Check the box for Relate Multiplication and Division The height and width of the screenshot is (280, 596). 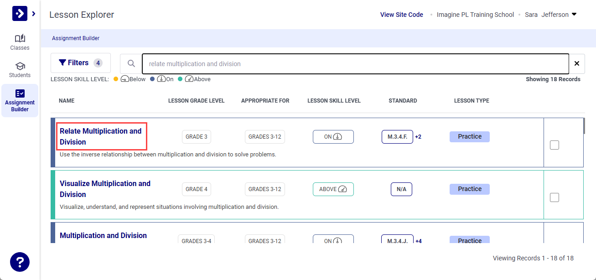click(554, 145)
